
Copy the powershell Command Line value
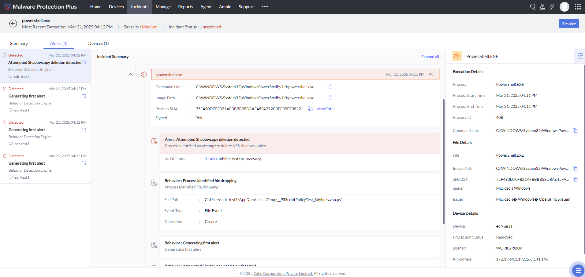click(x=330, y=87)
